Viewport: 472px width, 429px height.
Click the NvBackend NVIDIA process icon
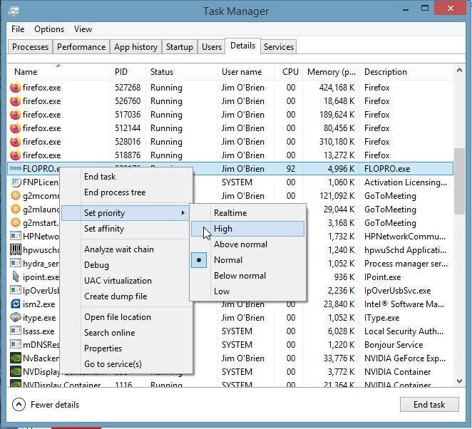click(16, 358)
